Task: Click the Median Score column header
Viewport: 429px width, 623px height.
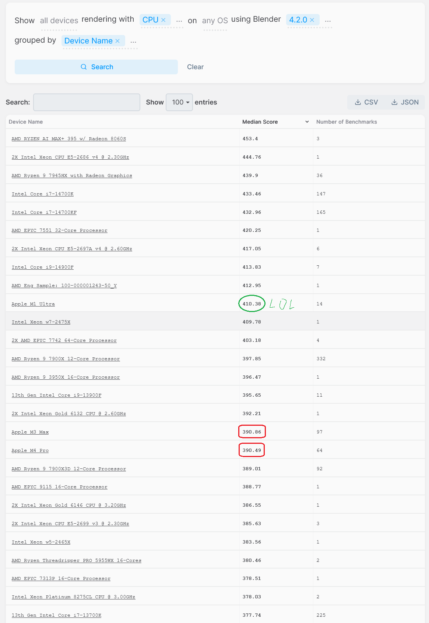Action: point(260,122)
